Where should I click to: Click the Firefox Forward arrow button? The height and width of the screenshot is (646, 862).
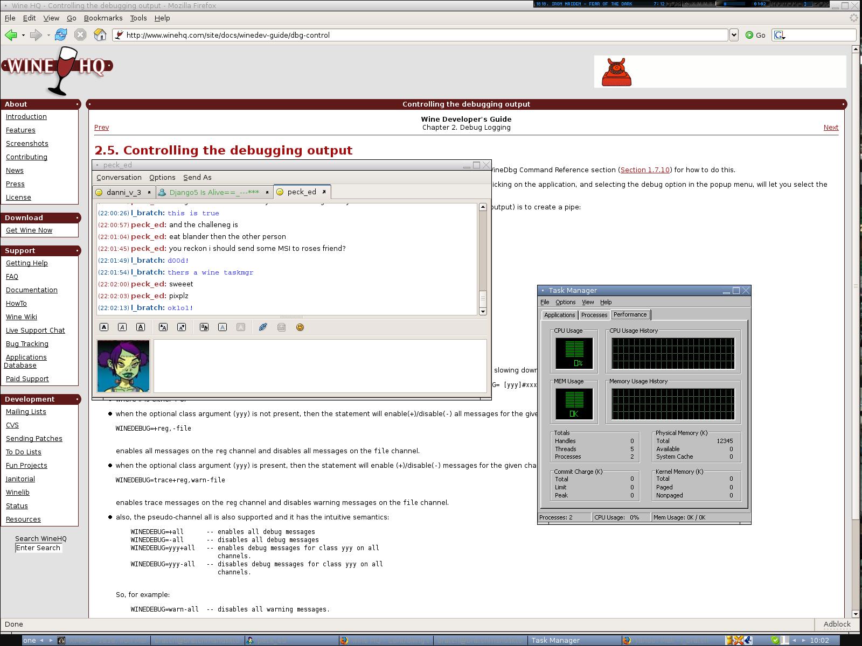(x=36, y=35)
